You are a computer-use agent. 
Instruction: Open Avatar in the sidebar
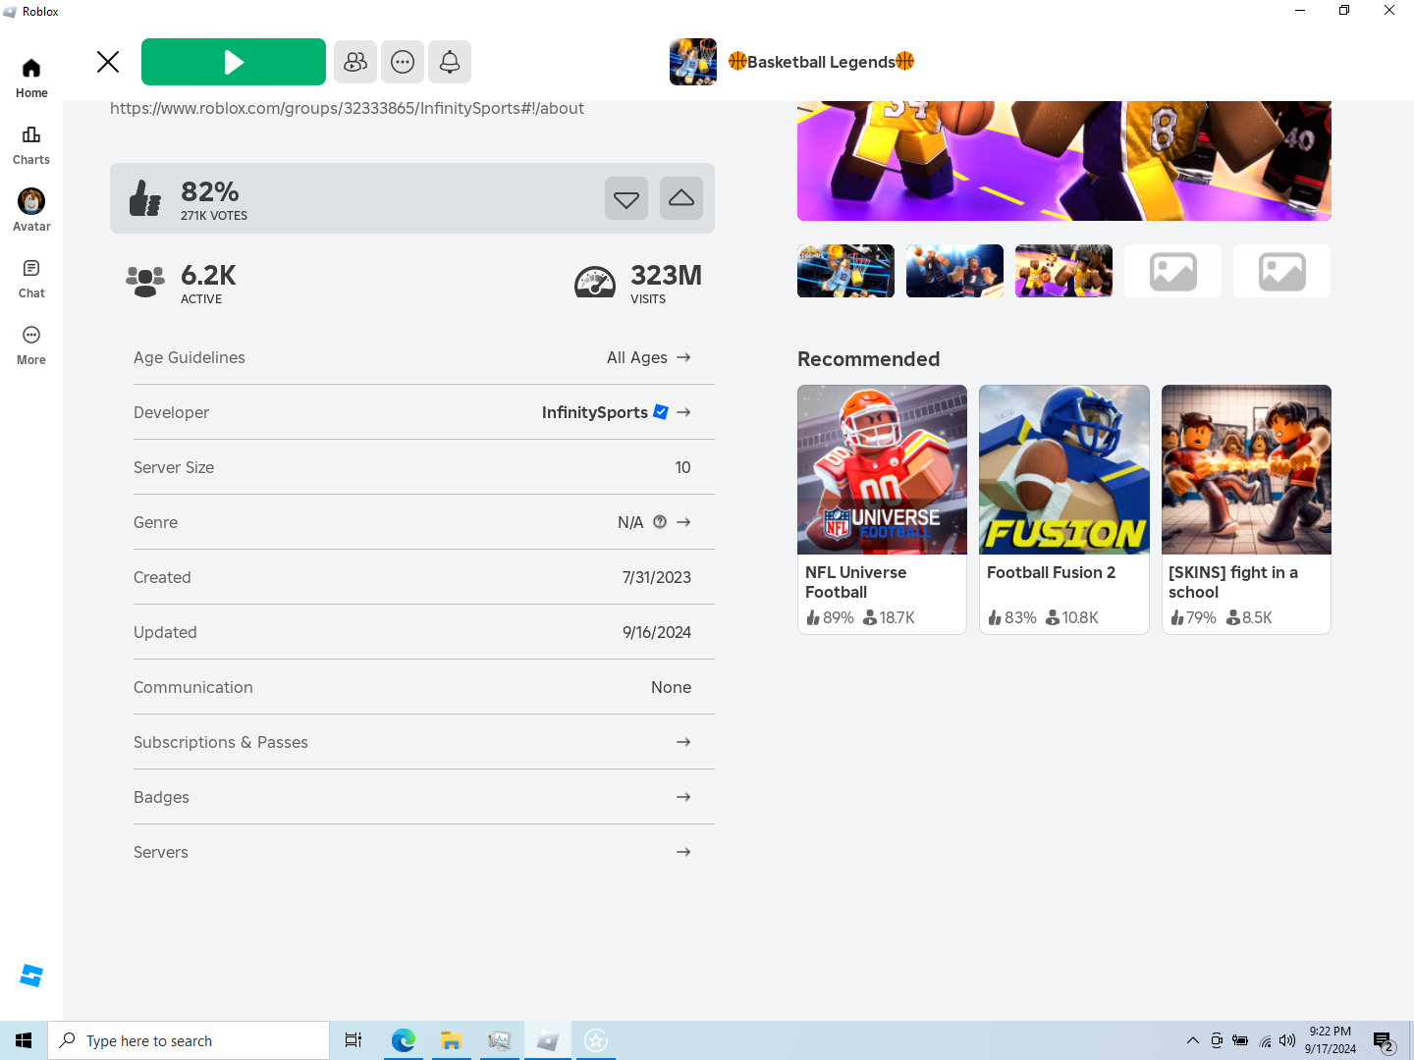(x=31, y=211)
